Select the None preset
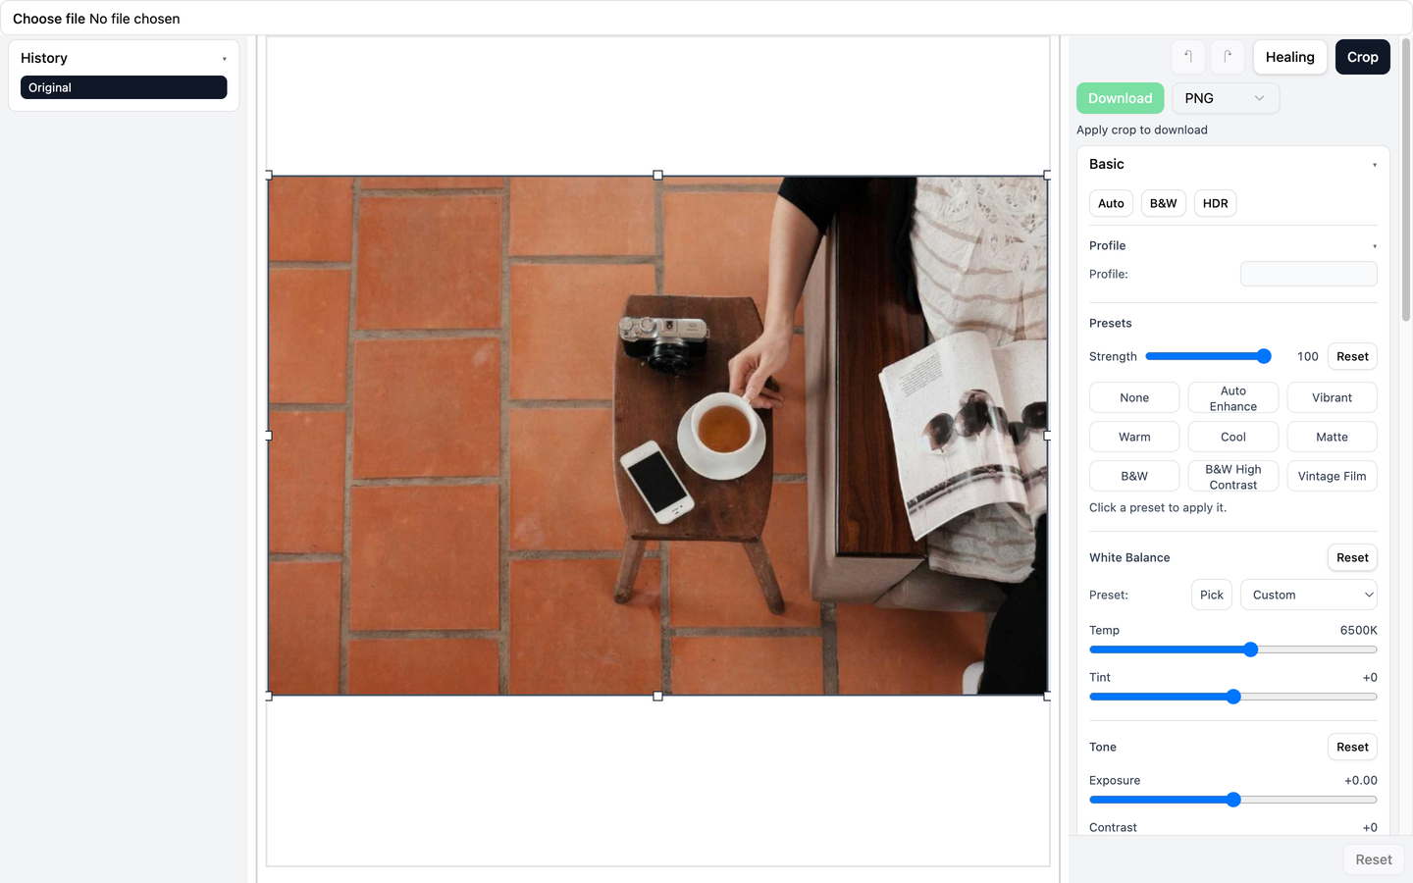This screenshot has width=1413, height=883. tap(1134, 397)
